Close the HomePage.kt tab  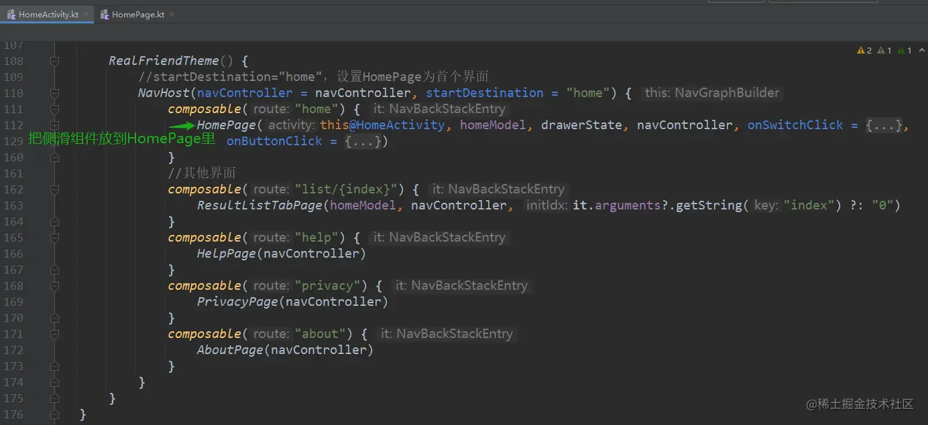(x=172, y=14)
